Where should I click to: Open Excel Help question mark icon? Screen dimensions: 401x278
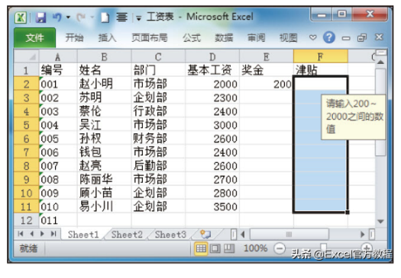[x=329, y=37]
